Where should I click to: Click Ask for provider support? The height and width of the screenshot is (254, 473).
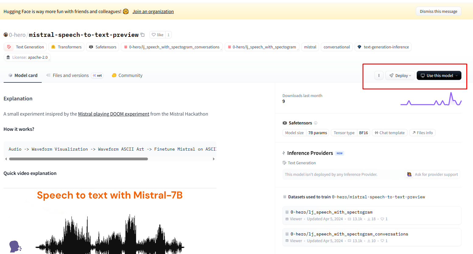(x=432, y=174)
